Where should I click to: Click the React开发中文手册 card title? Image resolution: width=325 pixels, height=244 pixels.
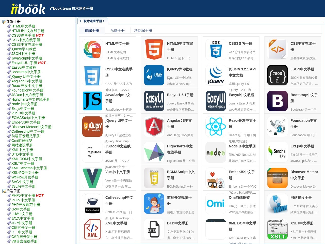coord(242,124)
